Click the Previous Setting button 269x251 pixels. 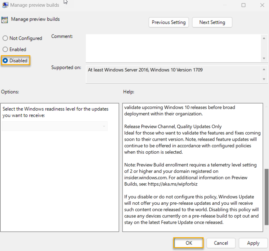point(168,22)
